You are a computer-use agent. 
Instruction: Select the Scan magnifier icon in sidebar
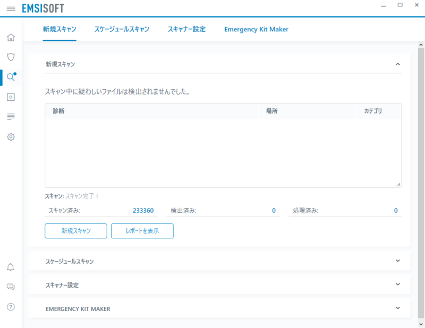click(x=11, y=77)
